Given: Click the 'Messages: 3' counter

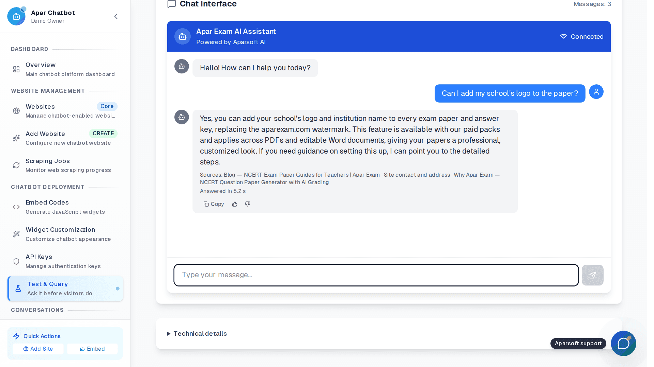Looking at the screenshot, I should [592, 4].
